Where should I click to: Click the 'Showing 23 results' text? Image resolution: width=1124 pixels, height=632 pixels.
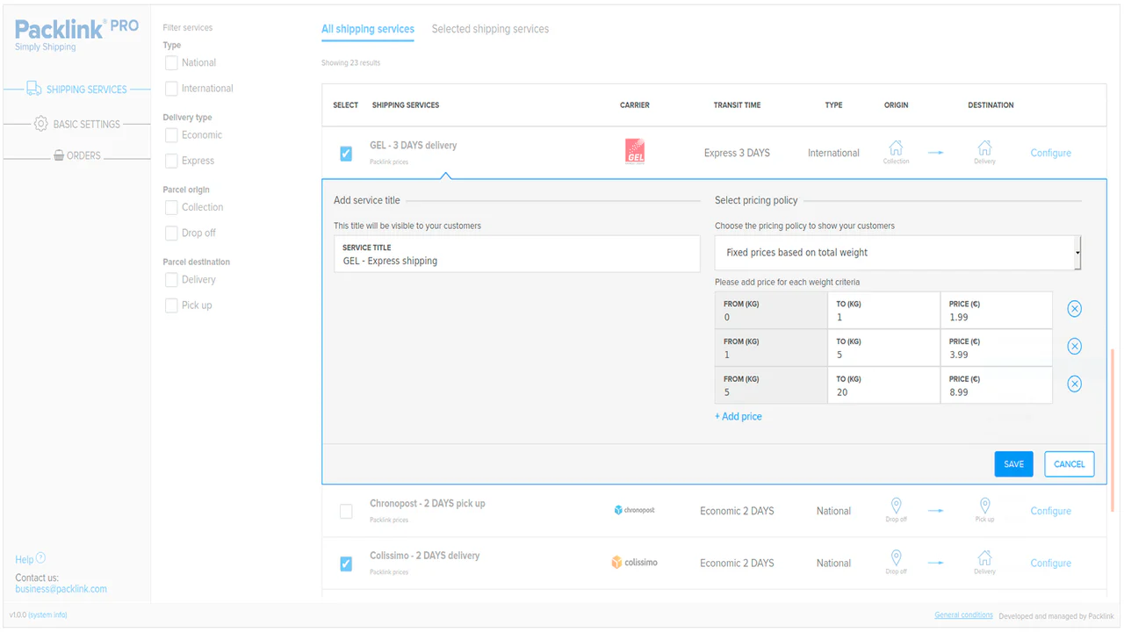pos(350,63)
